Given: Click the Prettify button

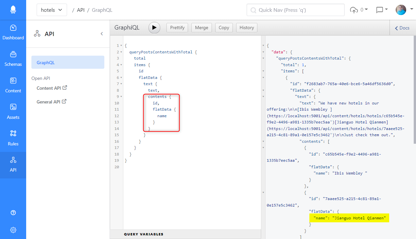Looking at the screenshot, I should [178, 28].
